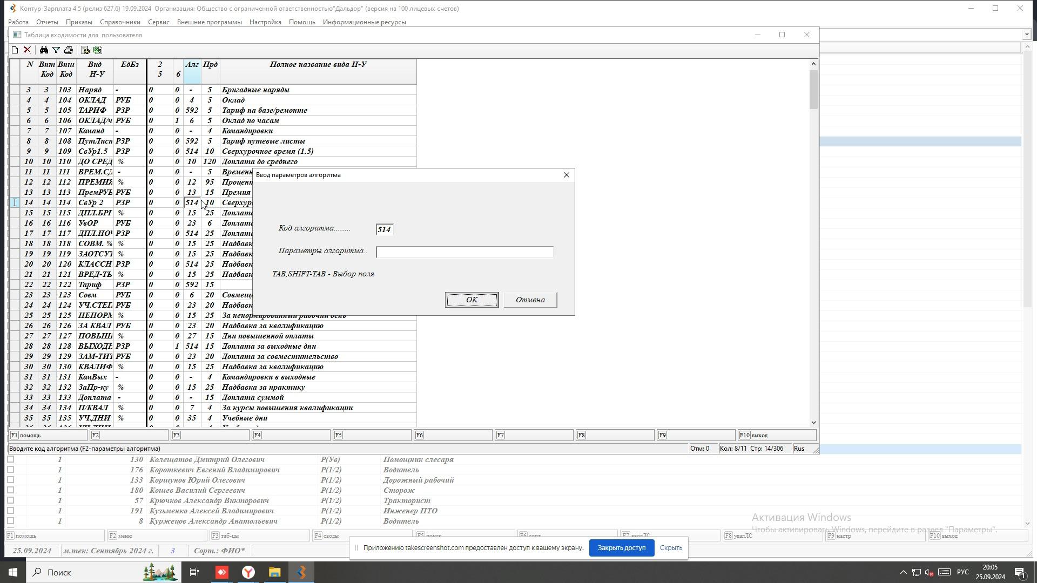Click the printer icon in the toolbar

[68, 50]
